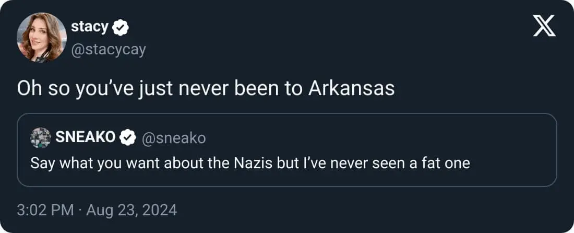This screenshot has height=233, width=574.
Task: Open the @stacycay handle link
Action: tap(108, 50)
